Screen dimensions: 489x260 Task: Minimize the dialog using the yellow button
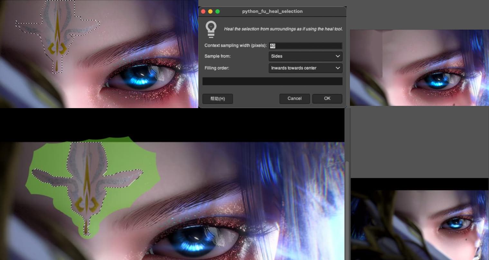pyautogui.click(x=210, y=12)
